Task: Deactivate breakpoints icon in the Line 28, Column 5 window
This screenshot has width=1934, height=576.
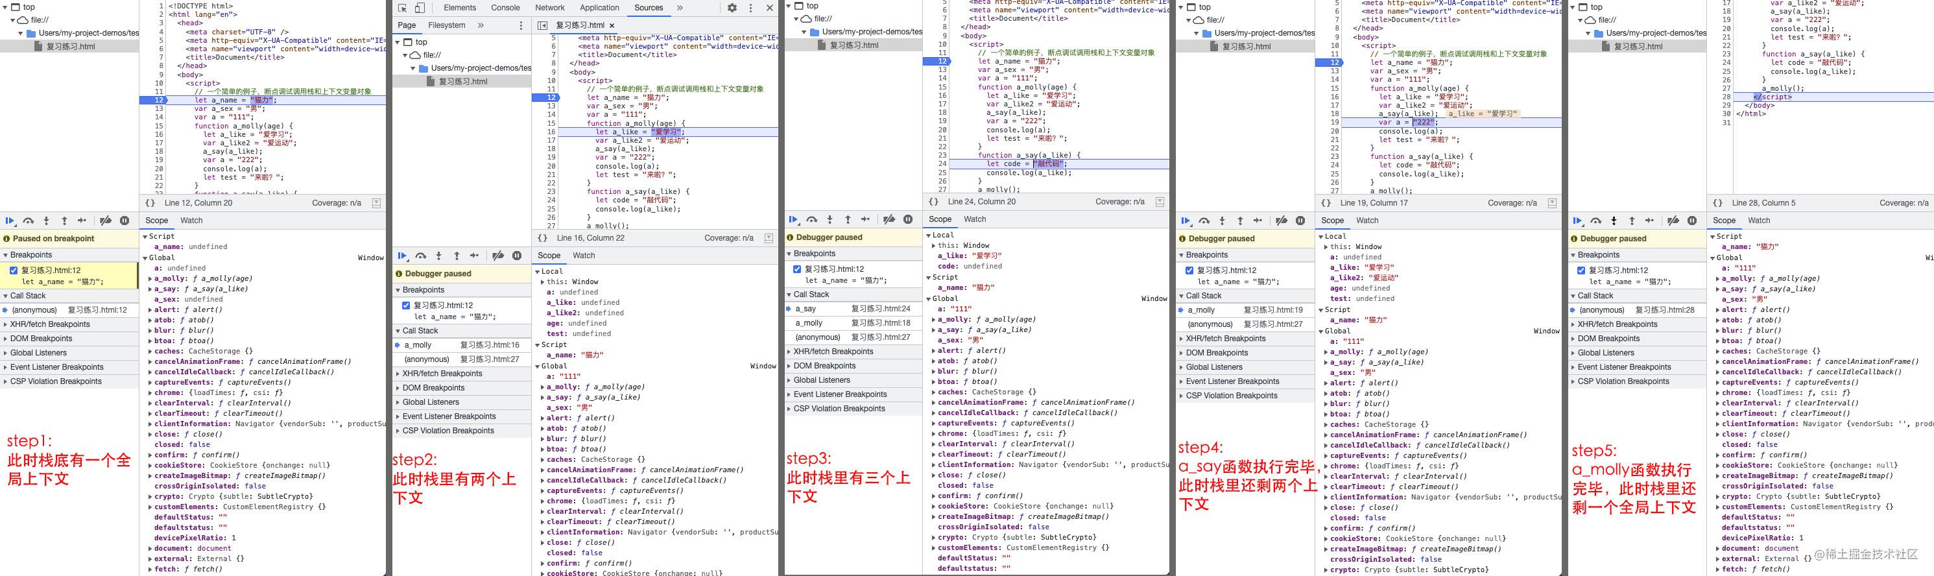Action: coord(1673,221)
